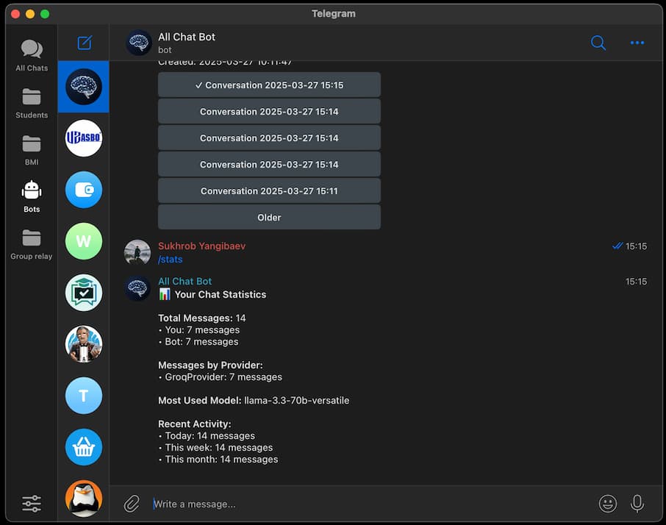This screenshot has height=525, width=666.
Task: Switch to the Students folder
Action: pyautogui.click(x=32, y=103)
